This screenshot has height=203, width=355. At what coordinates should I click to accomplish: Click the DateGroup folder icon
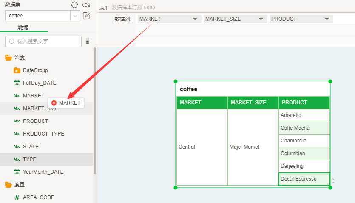pos(17,70)
